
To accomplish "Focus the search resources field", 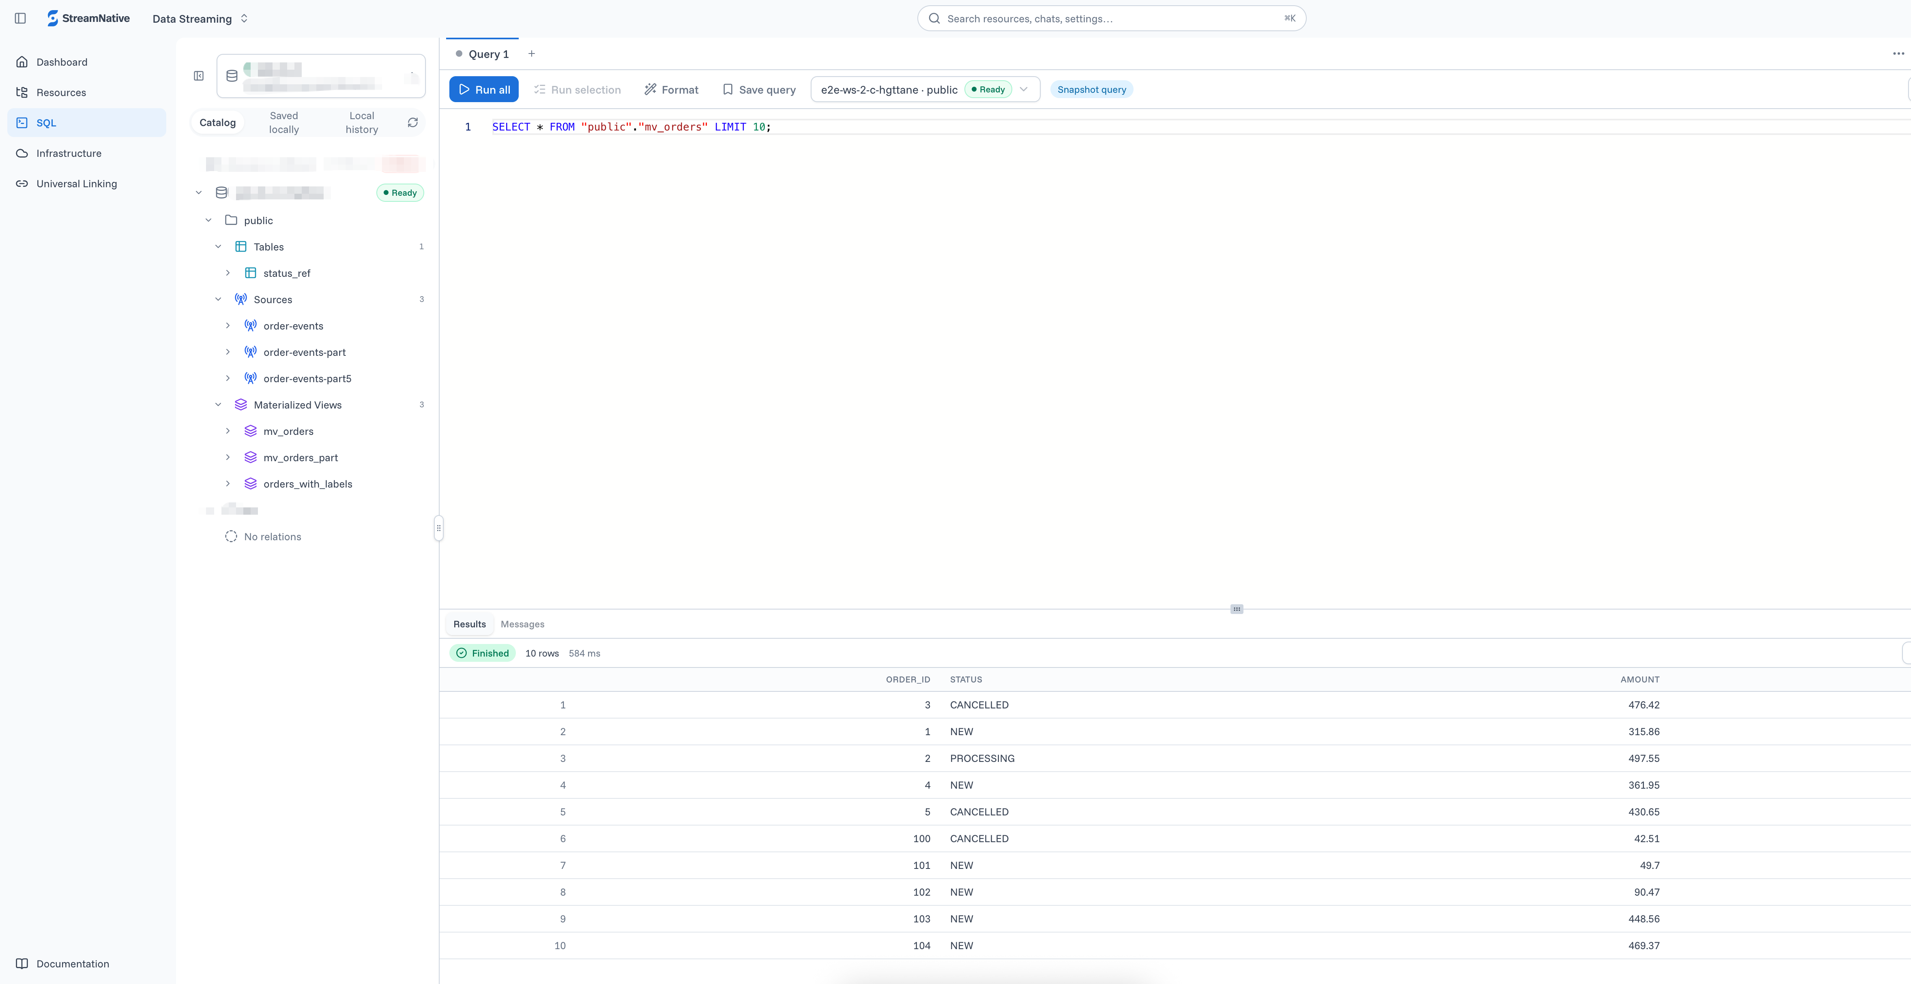I will tap(1111, 19).
